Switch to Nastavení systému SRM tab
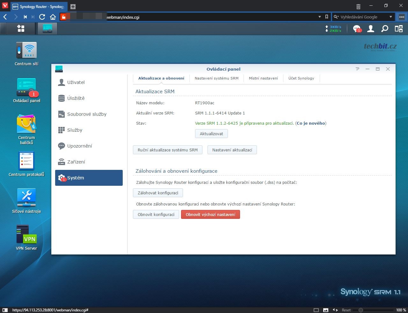Viewport: 408px width, 313px height. (216, 78)
